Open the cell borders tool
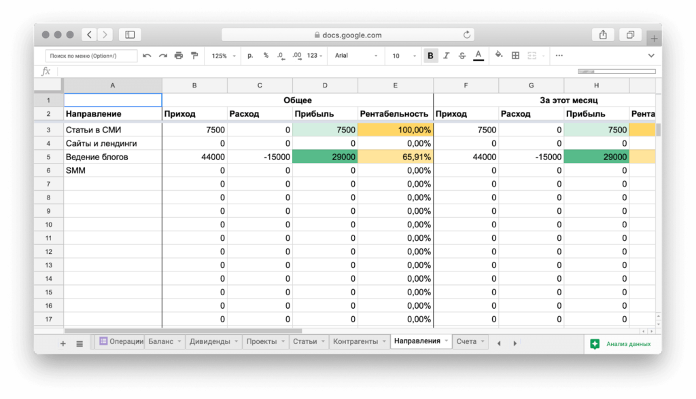The height and width of the screenshot is (399, 696). click(x=515, y=56)
